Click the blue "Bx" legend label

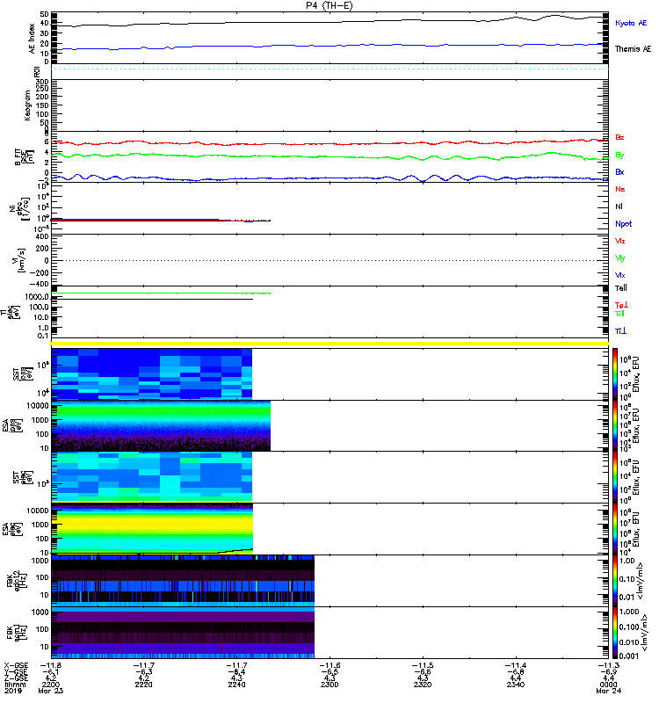point(619,172)
